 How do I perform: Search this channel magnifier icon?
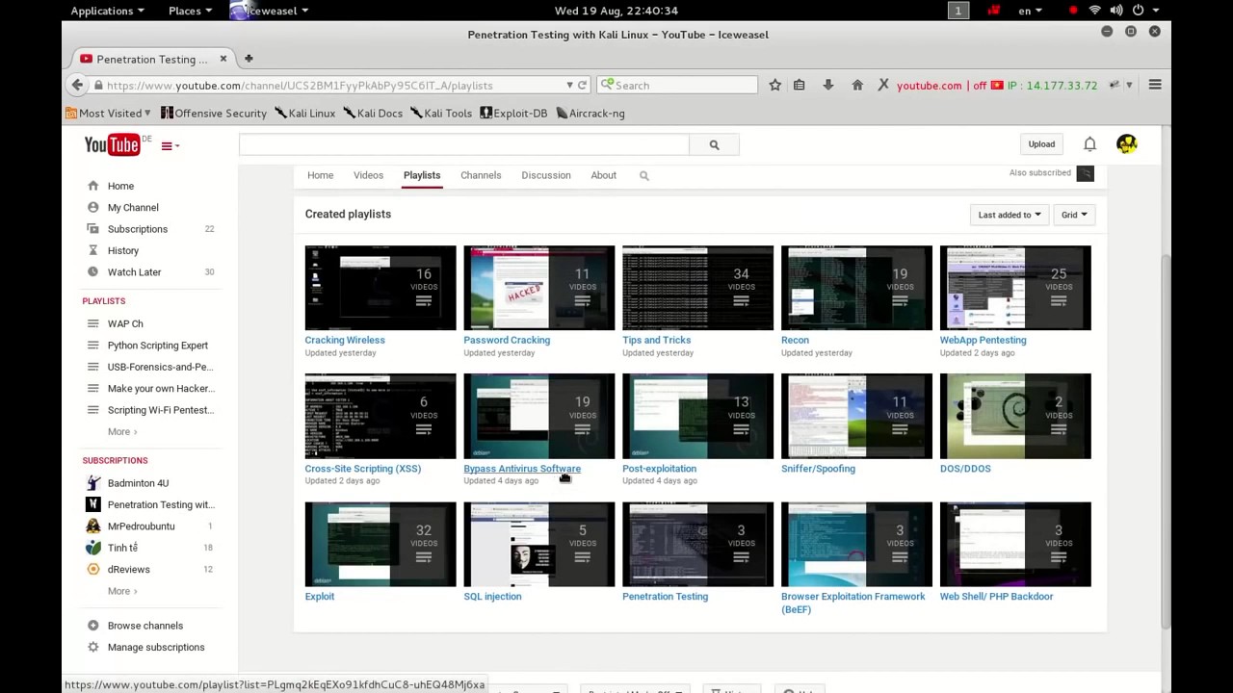coord(644,175)
